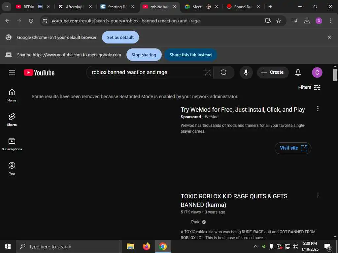
Task: Go to Home in YouTube sidebar
Action: pos(12,95)
